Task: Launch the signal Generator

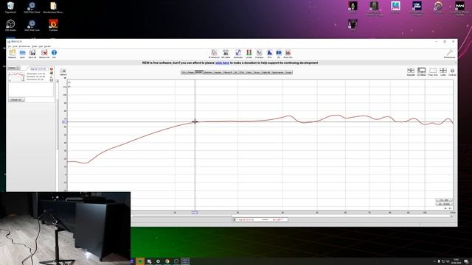Action: pyautogui.click(x=238, y=54)
